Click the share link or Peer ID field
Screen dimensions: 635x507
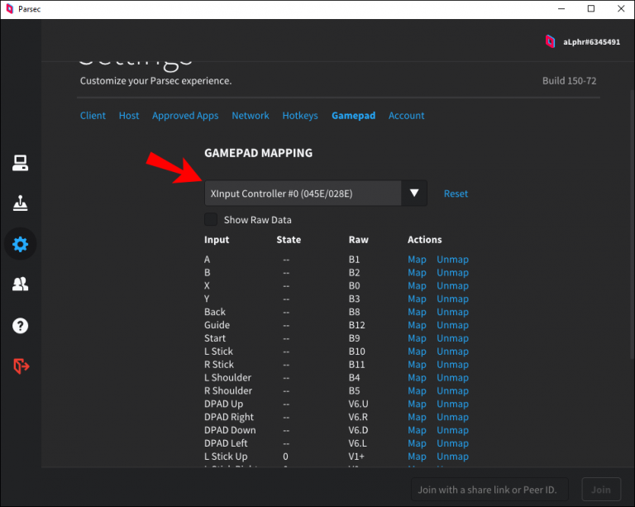tap(492, 489)
